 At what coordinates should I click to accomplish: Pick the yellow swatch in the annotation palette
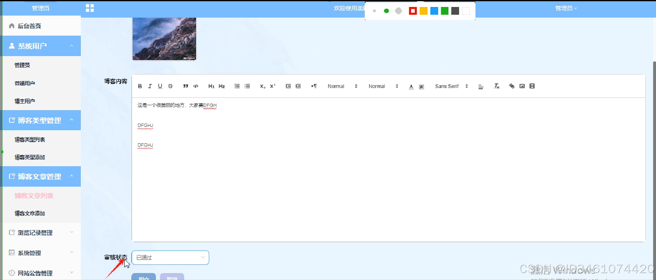coord(423,11)
